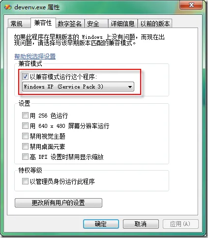Enable 以管理员身份运行此程序 checkbox

(x=25, y=181)
